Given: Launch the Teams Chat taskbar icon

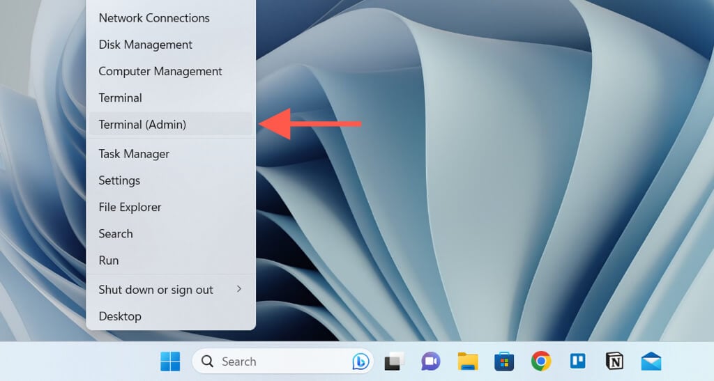Looking at the screenshot, I should 430,361.
